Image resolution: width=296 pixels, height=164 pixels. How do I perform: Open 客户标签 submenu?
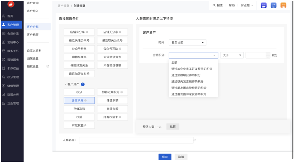32,35
